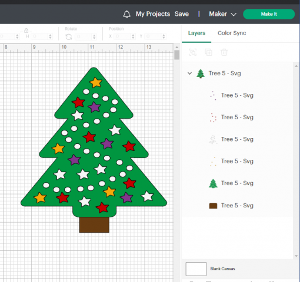Toggle the size lock icon above height field

(26, 31)
